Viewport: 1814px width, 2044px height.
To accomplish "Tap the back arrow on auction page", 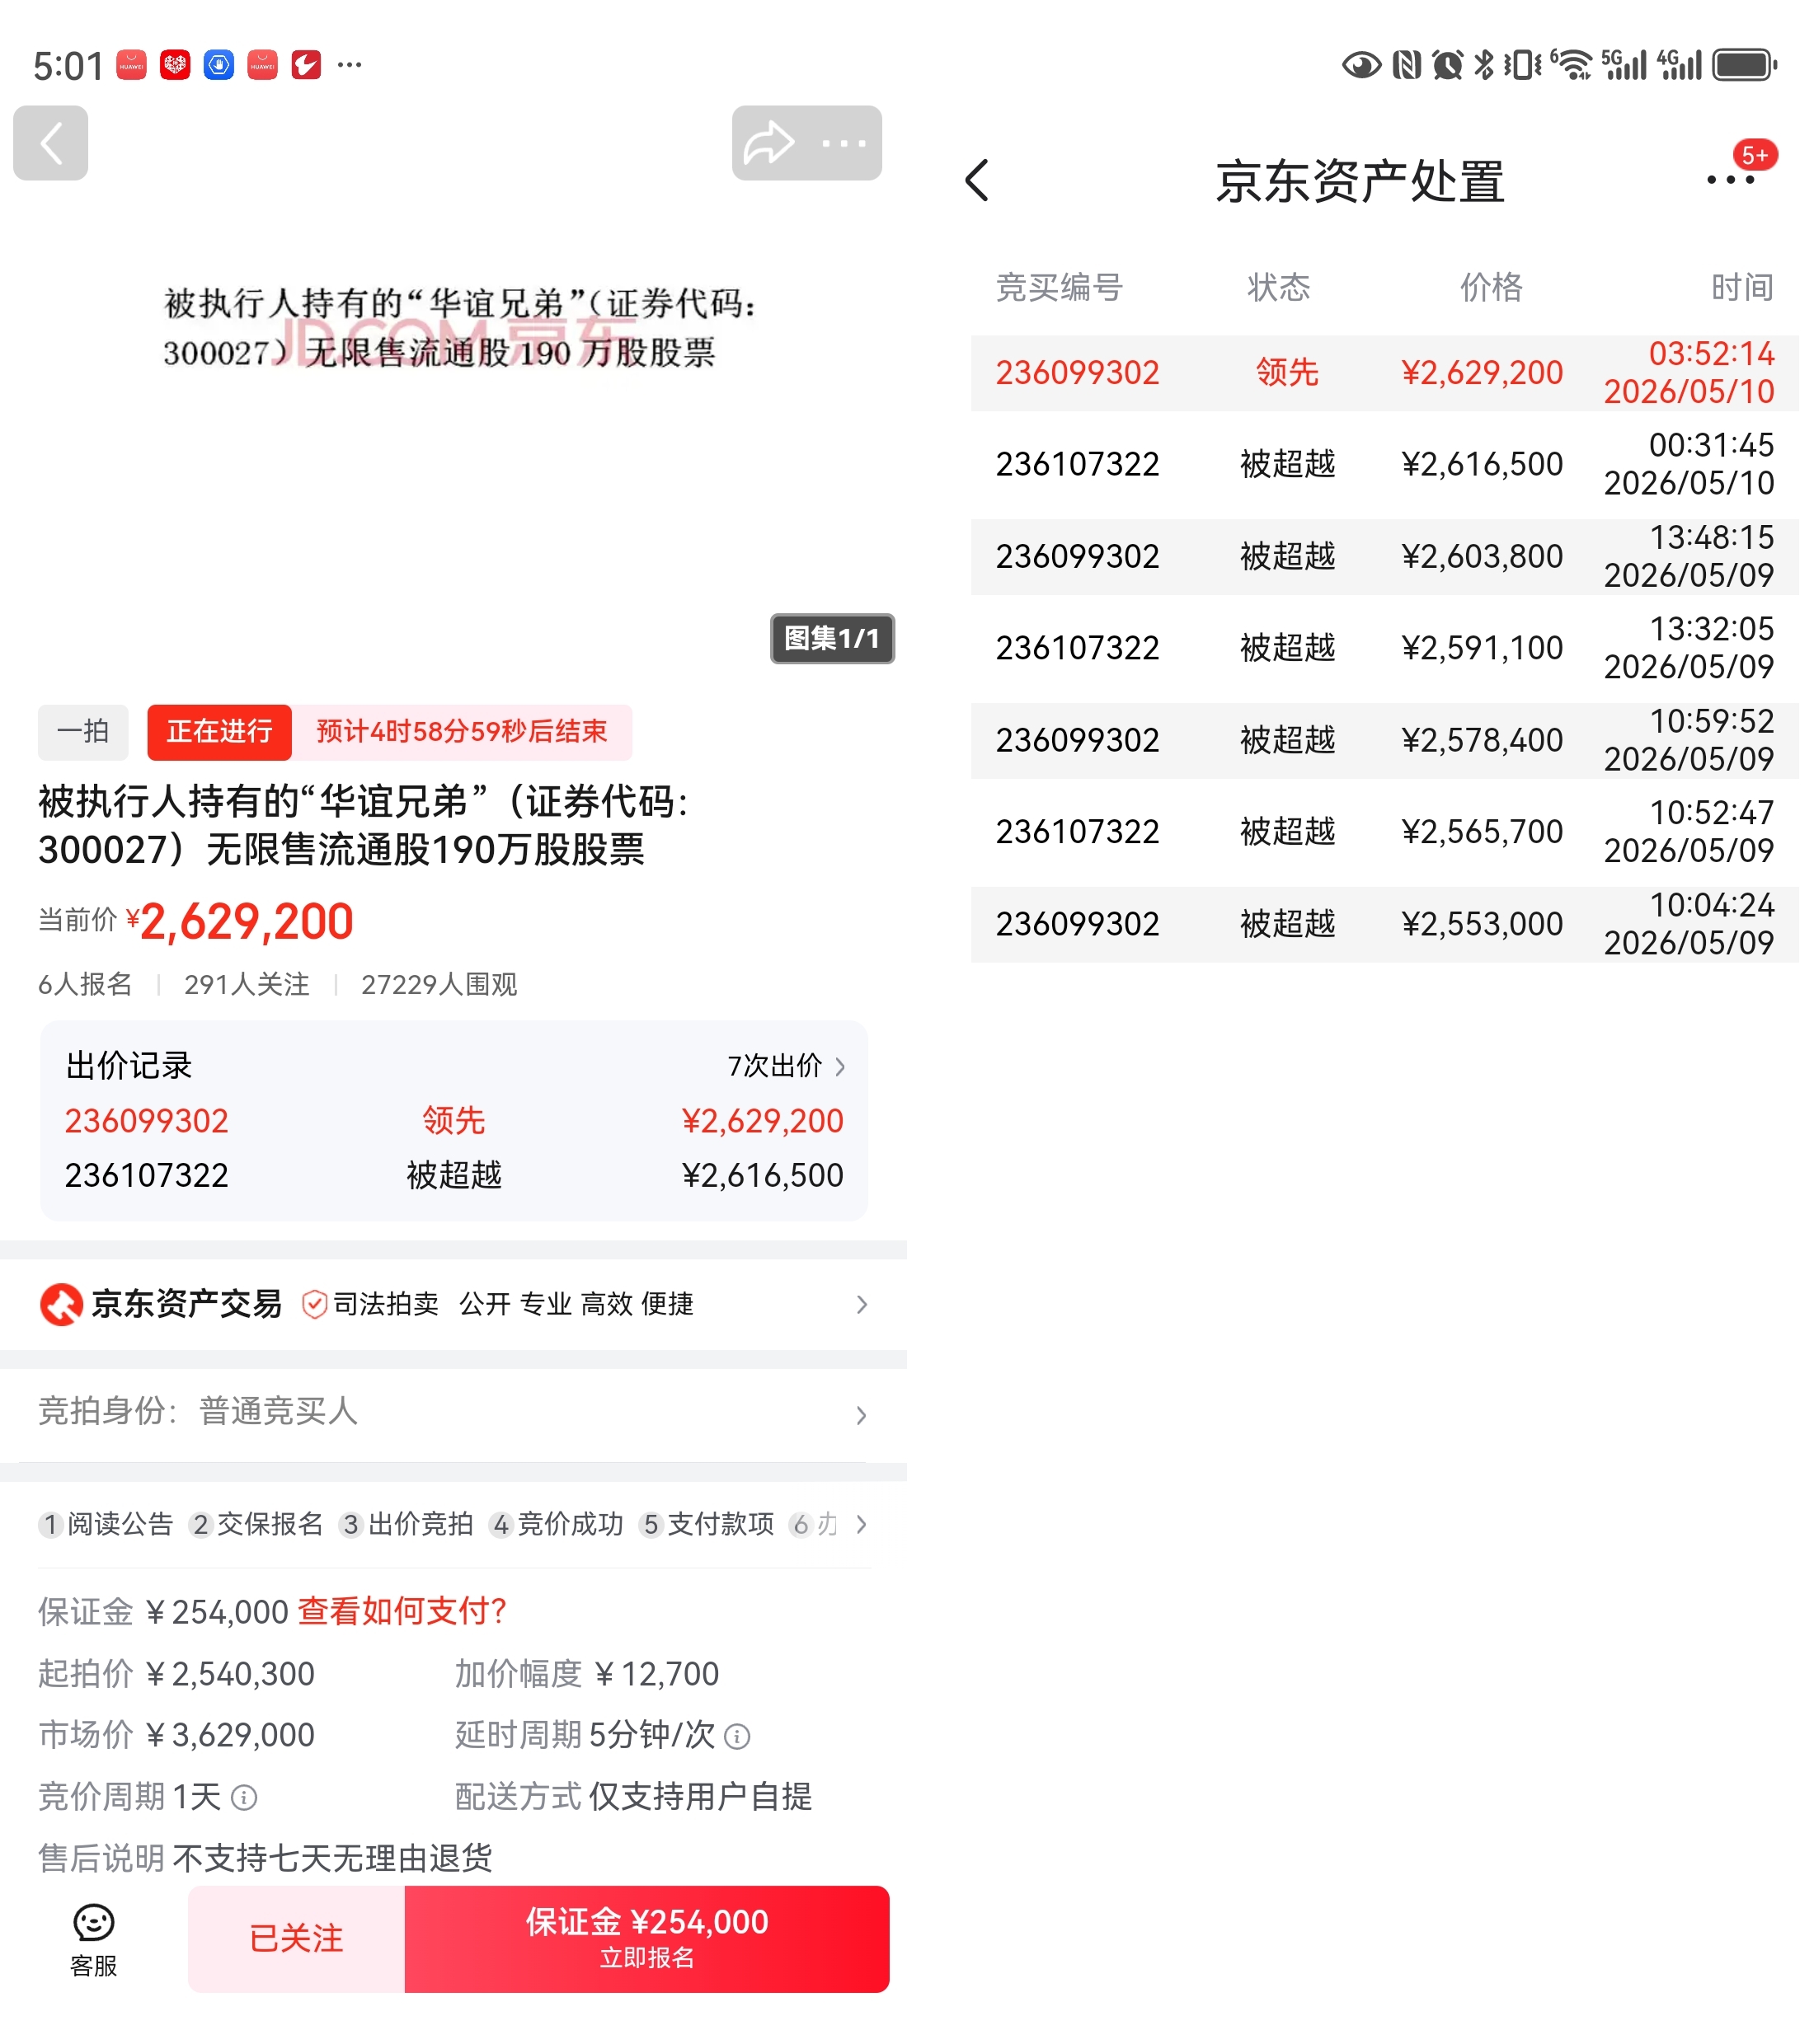I will 50,143.
